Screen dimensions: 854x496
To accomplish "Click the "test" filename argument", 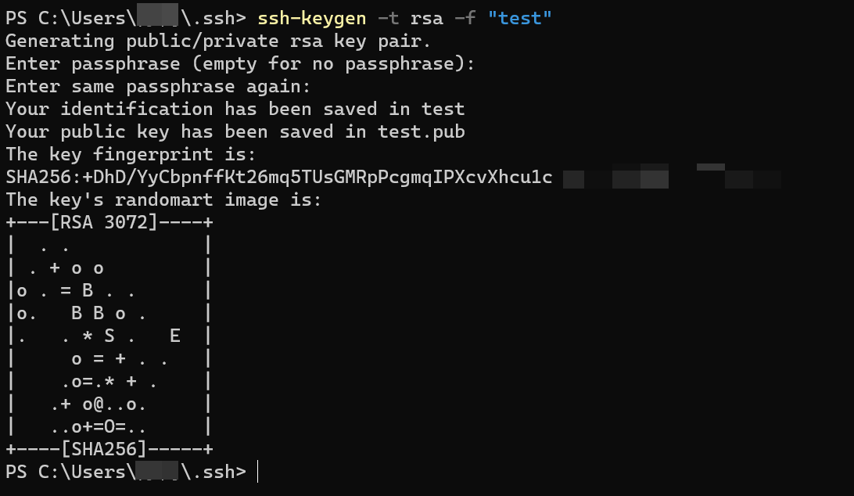I will [x=519, y=19].
